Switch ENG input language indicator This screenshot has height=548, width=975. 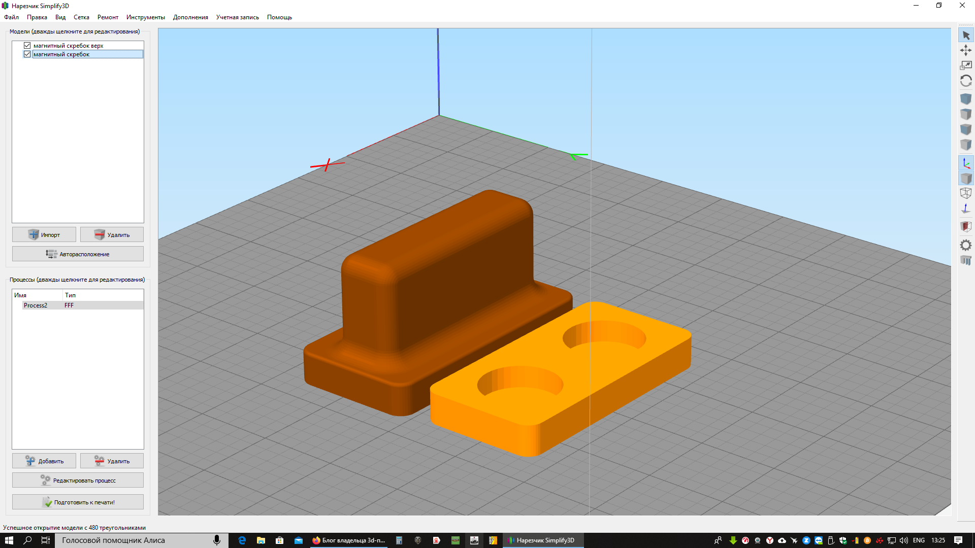pyautogui.click(x=919, y=540)
